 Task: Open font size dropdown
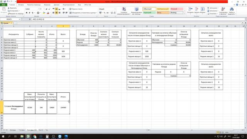(44, 9)
